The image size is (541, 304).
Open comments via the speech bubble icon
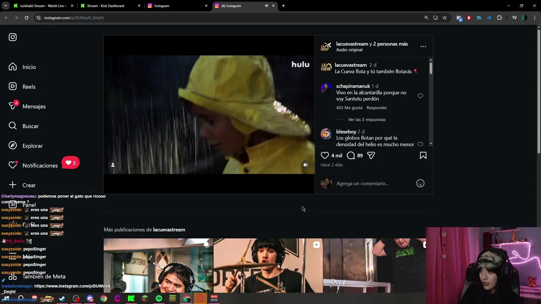click(351, 155)
